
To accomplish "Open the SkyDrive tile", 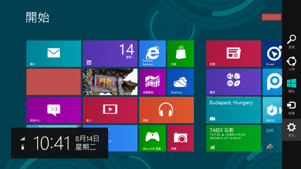I will [181, 82].
